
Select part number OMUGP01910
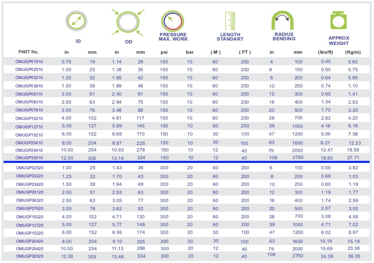click(x=29, y=62)
